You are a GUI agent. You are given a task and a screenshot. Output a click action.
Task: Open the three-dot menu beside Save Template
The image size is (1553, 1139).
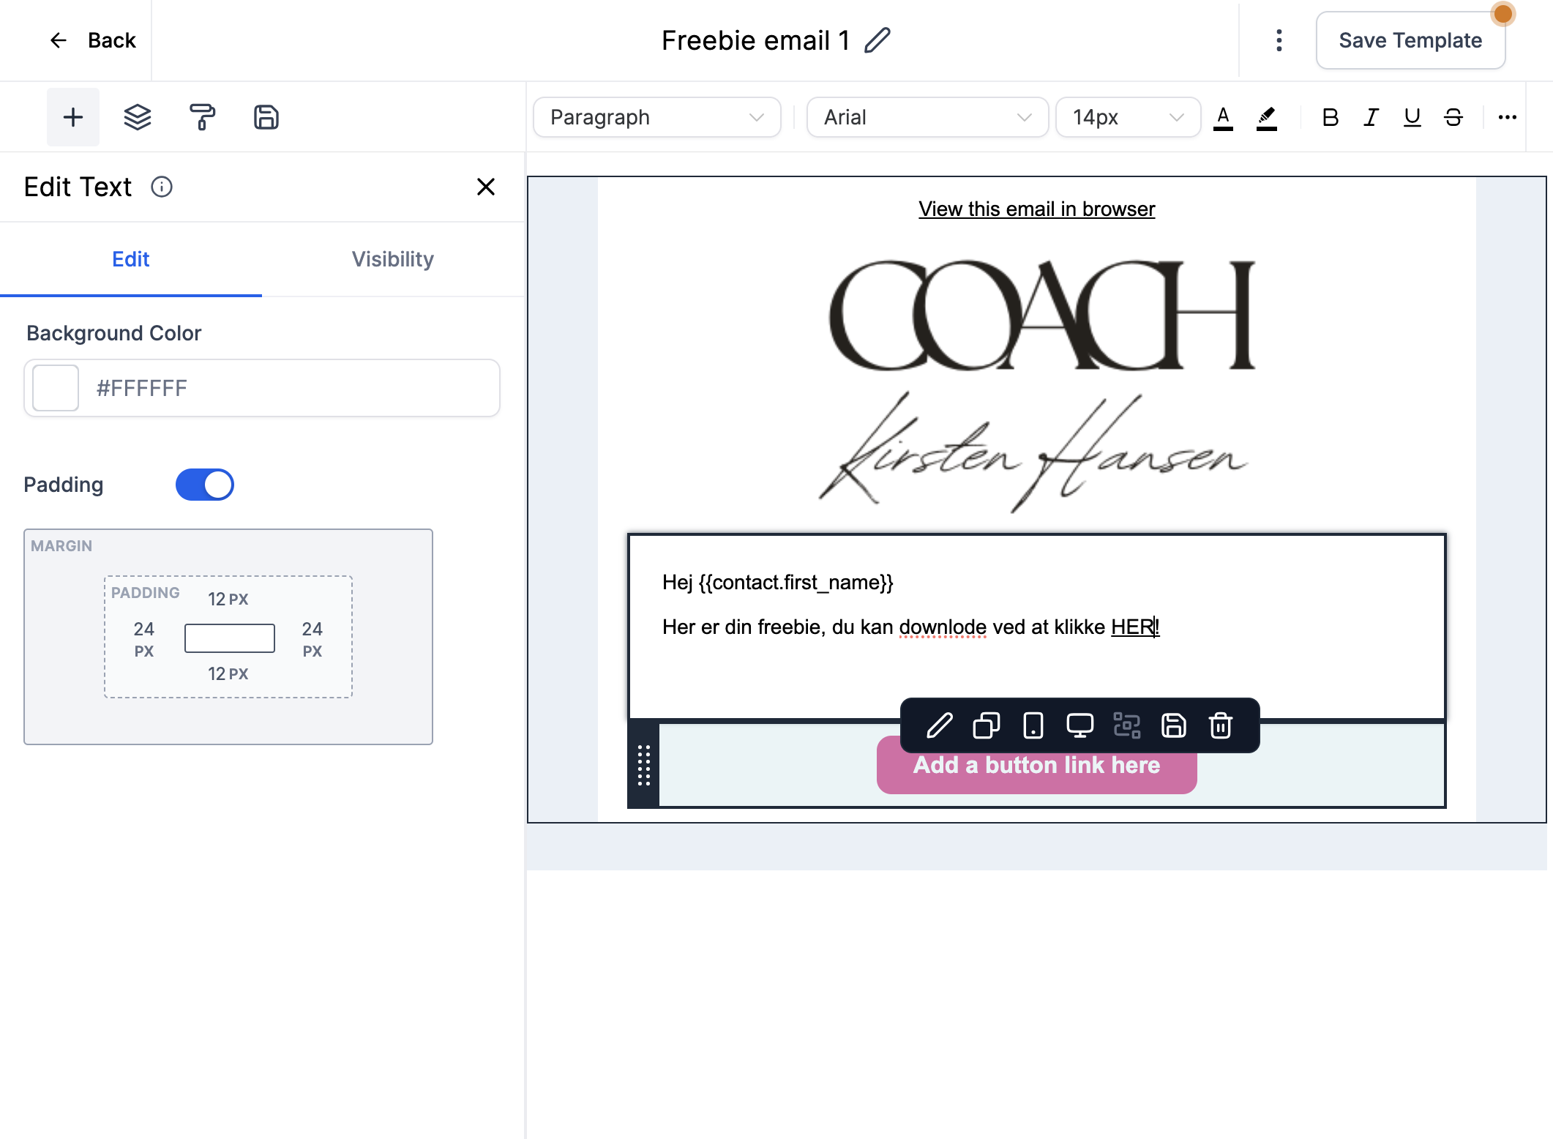tap(1279, 40)
